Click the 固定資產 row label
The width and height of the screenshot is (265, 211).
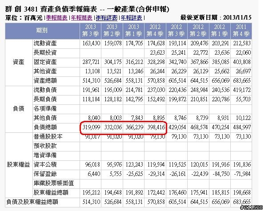click(x=45, y=62)
